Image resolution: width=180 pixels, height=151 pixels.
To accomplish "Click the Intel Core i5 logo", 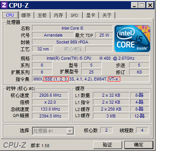I will click(x=132, y=39).
